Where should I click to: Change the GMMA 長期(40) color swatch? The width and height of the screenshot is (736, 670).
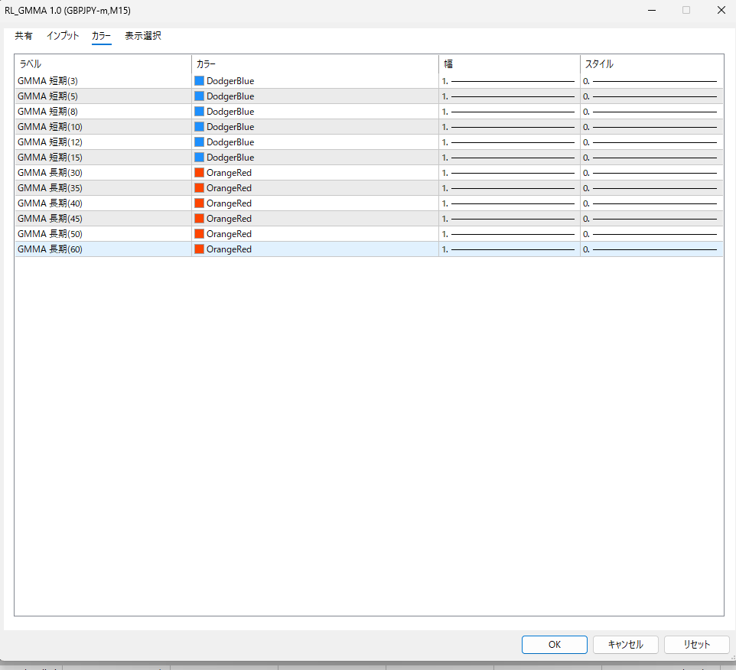[x=200, y=203]
